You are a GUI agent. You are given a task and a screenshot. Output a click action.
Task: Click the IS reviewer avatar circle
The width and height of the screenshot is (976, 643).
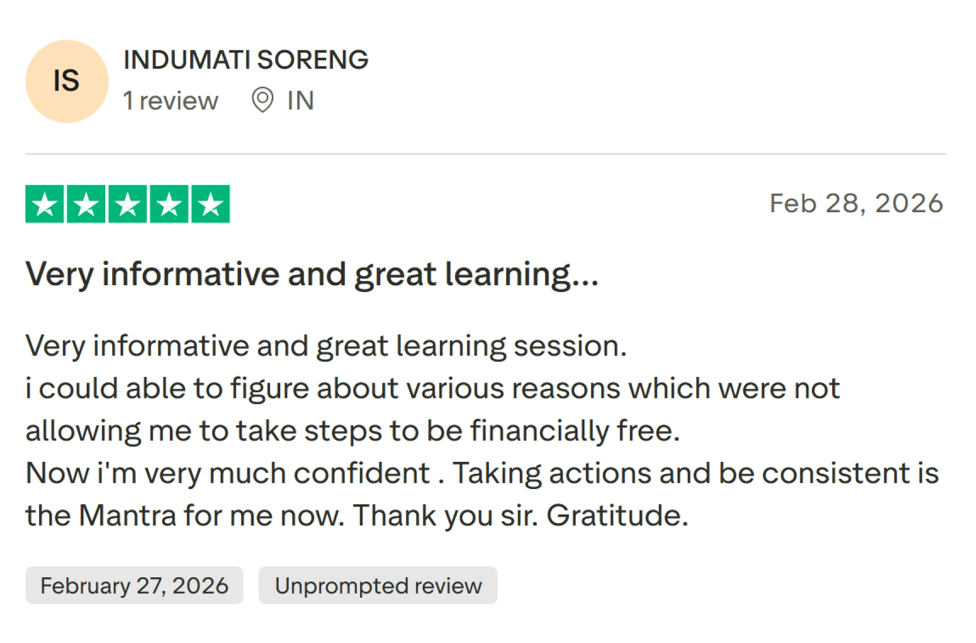point(67,81)
